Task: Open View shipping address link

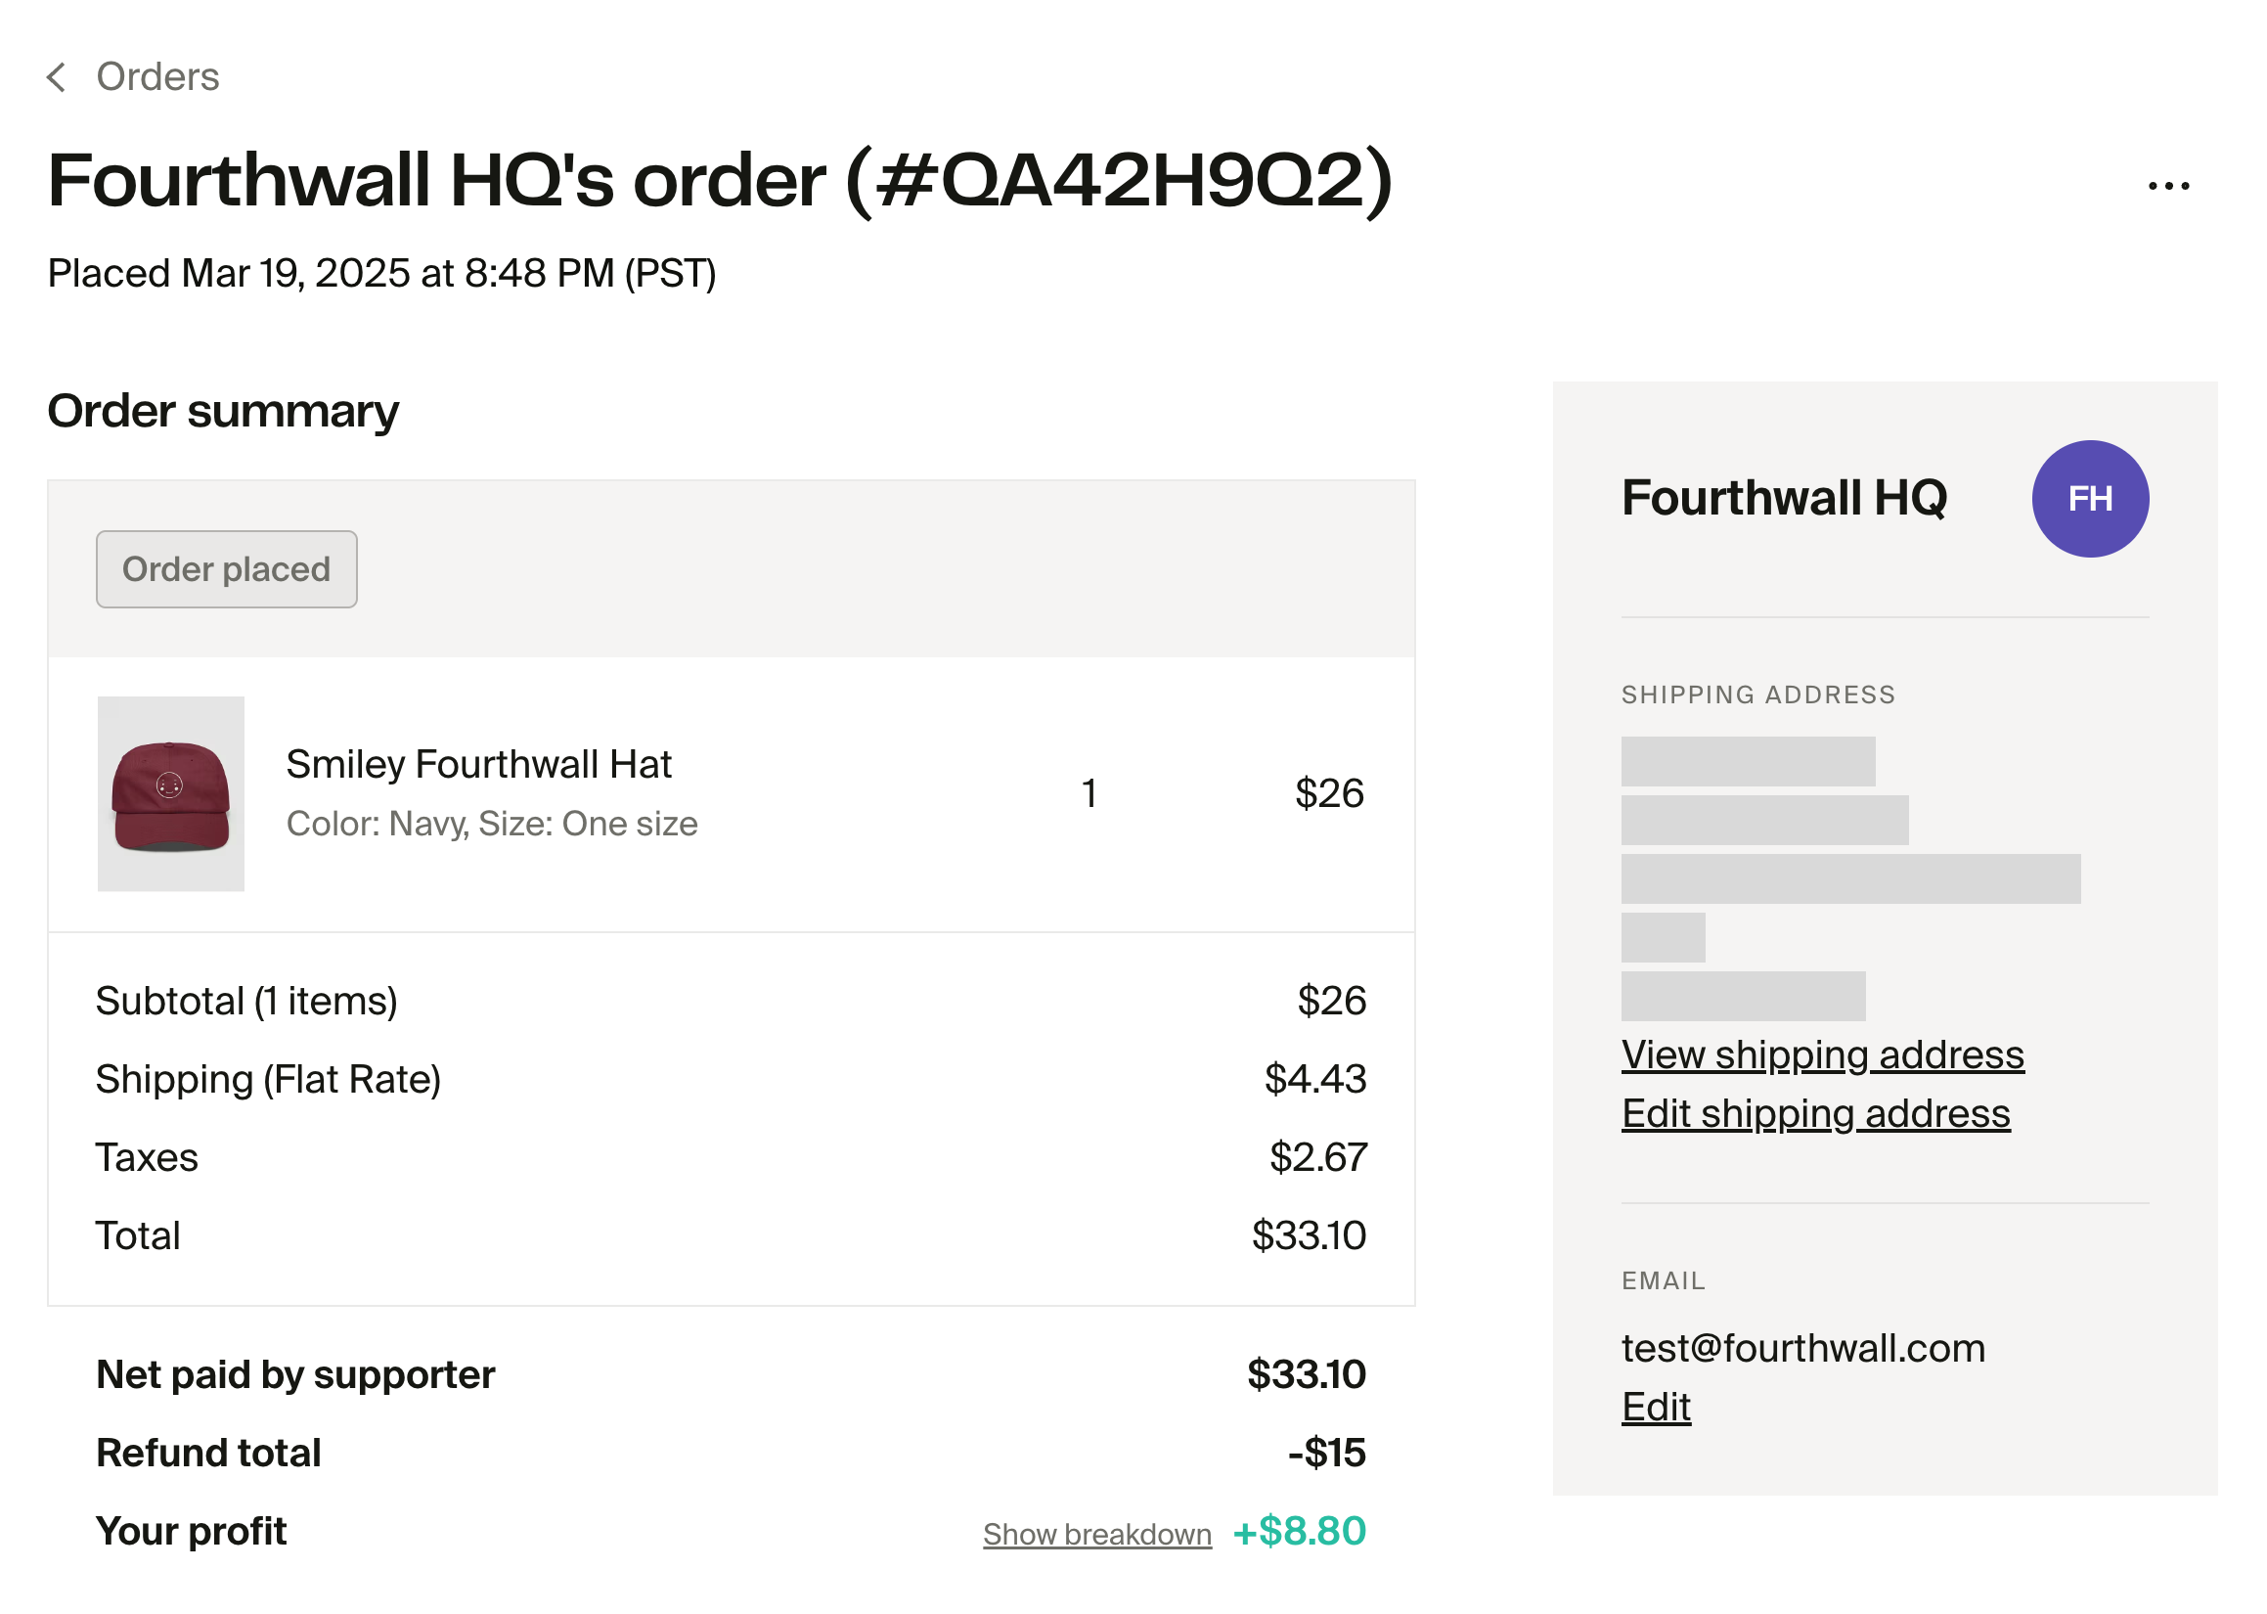Action: (x=1822, y=1054)
